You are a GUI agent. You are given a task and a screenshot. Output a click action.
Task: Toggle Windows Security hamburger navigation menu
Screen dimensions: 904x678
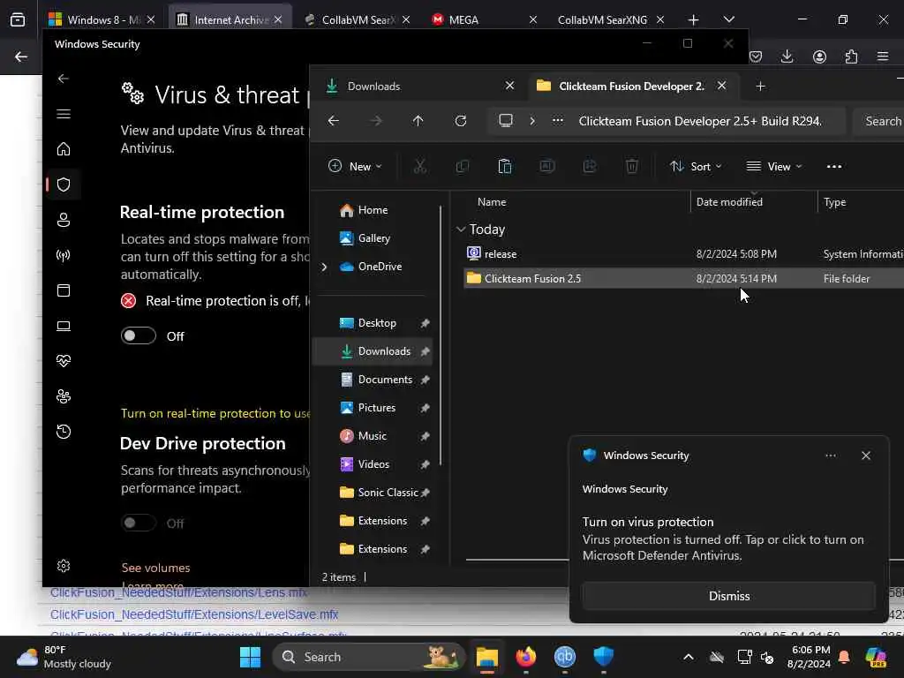(x=64, y=114)
